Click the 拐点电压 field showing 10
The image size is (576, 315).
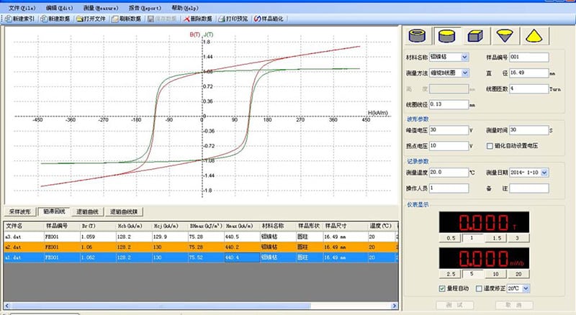pyautogui.click(x=449, y=146)
